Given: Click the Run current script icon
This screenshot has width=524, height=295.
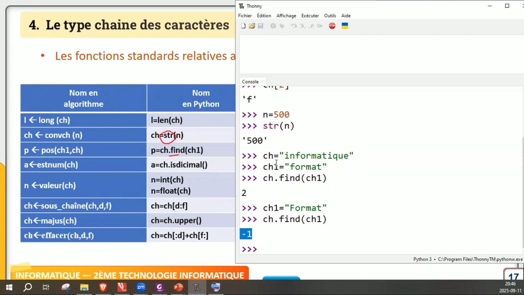Looking at the screenshot, I should click(x=273, y=26).
